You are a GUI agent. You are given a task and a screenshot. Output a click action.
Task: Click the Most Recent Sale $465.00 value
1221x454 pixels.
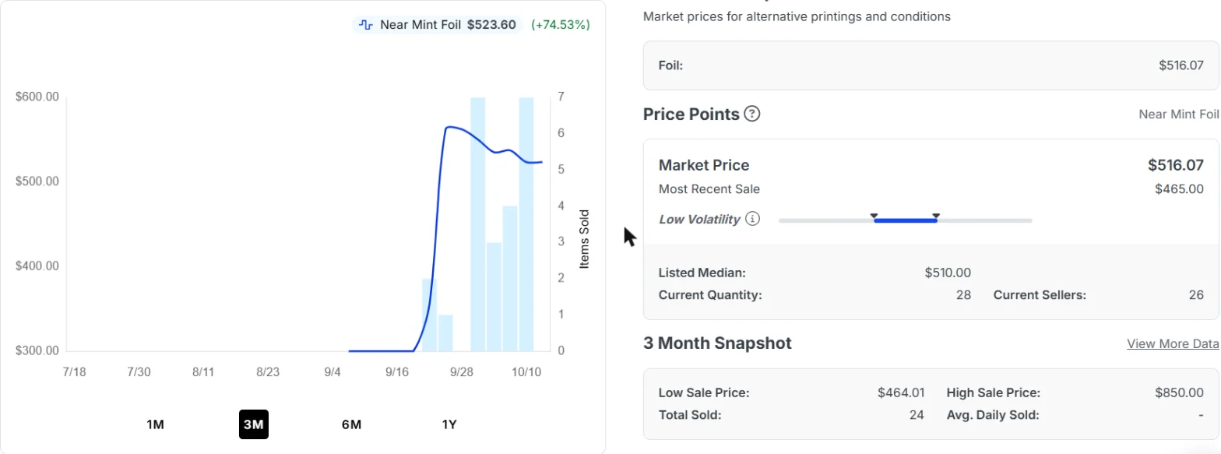pyautogui.click(x=1179, y=189)
